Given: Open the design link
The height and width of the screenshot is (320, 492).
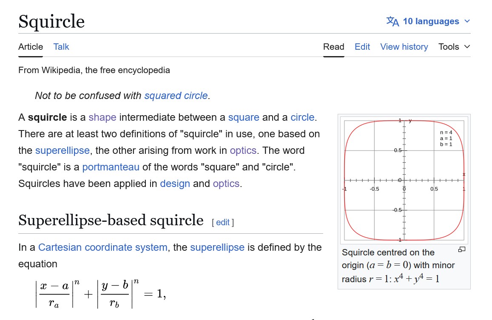Looking at the screenshot, I should click(x=175, y=184).
